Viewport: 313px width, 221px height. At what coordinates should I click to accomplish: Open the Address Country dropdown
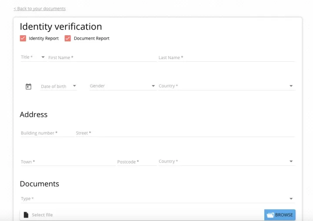click(x=226, y=161)
